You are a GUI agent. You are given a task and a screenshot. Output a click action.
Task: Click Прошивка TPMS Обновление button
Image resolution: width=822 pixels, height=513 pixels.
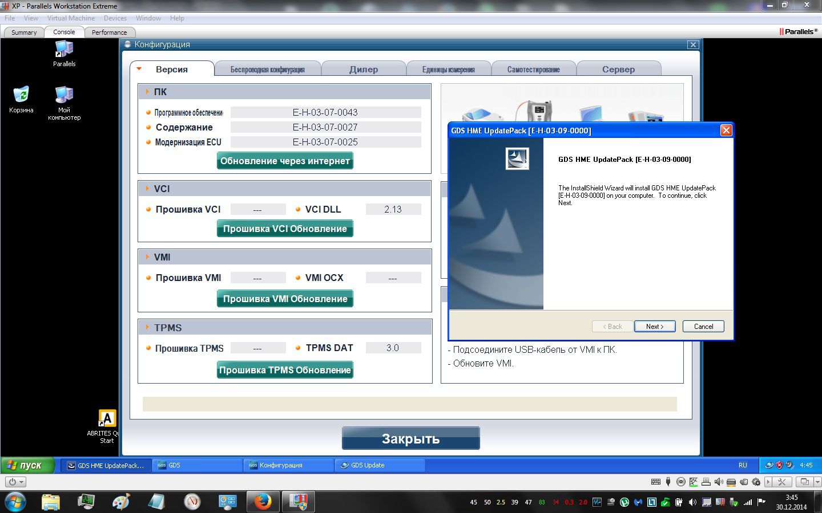coord(285,370)
